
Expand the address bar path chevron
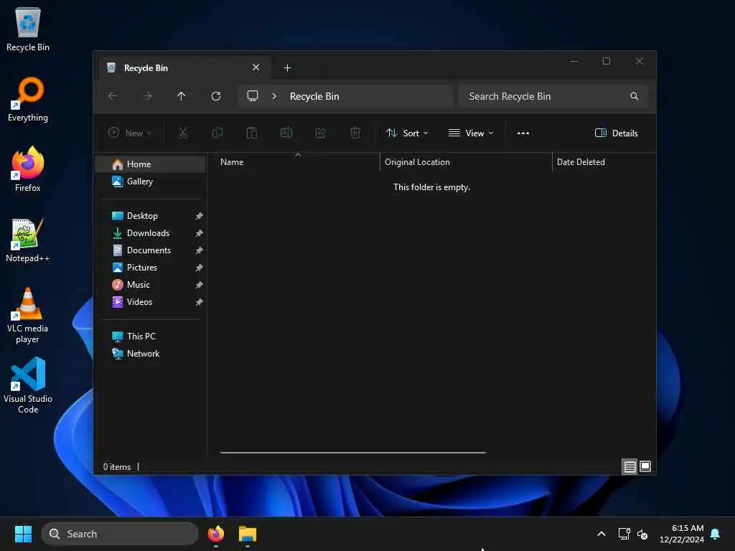pos(274,96)
